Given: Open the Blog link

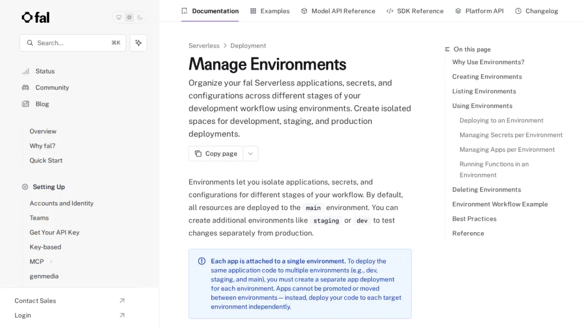Looking at the screenshot, I should pos(42,104).
